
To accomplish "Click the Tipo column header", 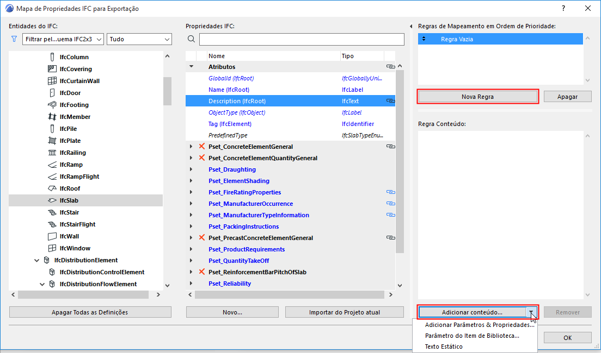I will 362,56.
